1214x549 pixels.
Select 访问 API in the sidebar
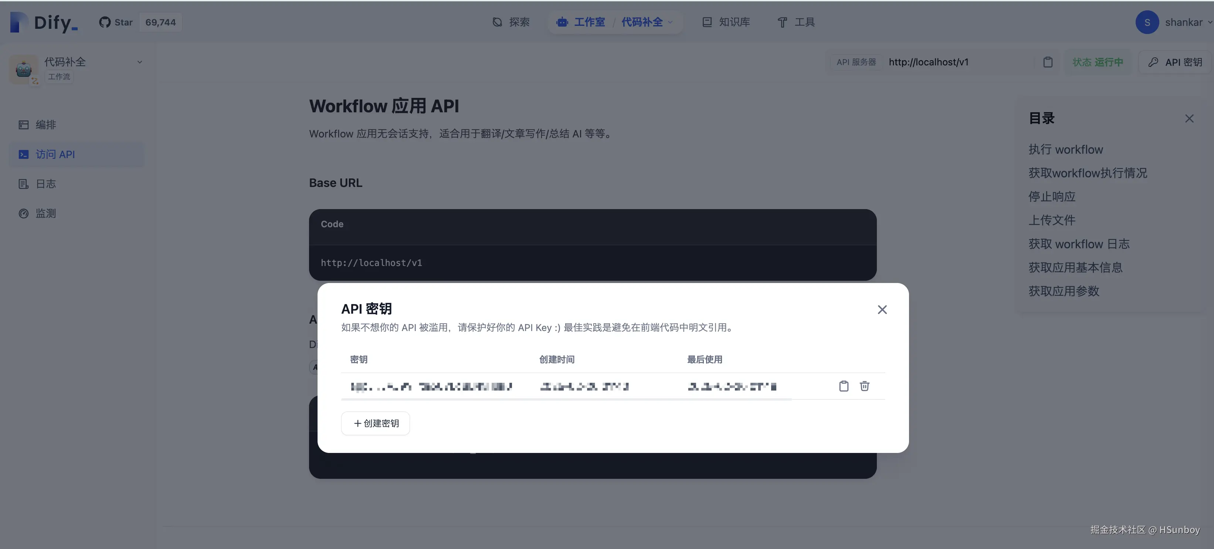[x=55, y=154]
